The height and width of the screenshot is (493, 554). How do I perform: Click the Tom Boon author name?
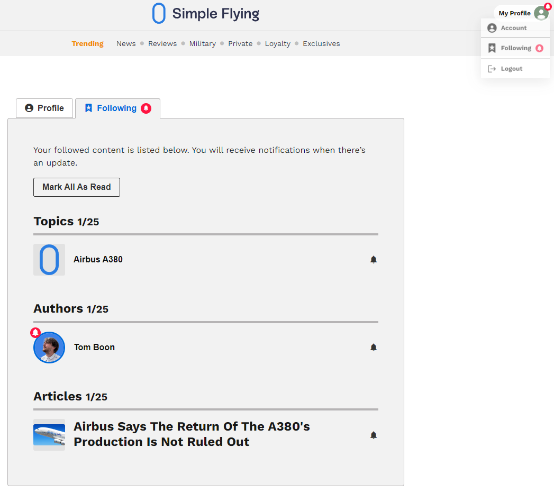[x=94, y=347]
